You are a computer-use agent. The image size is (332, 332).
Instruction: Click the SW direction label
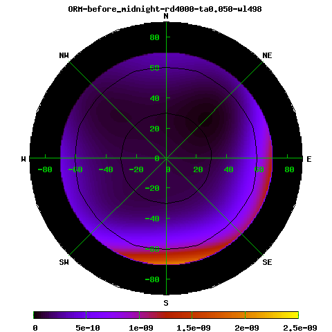click(64, 262)
